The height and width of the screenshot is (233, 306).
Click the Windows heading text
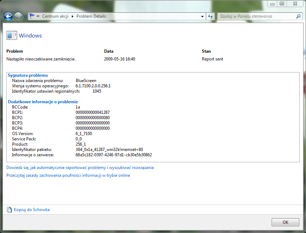coord(30,35)
